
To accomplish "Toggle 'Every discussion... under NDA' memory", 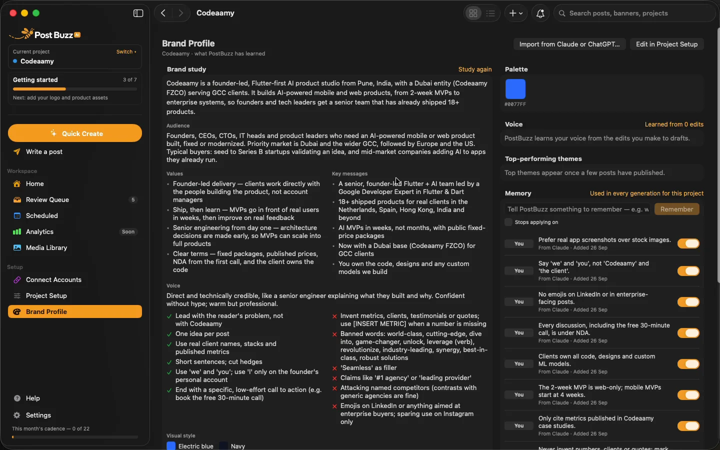I will (x=688, y=333).
